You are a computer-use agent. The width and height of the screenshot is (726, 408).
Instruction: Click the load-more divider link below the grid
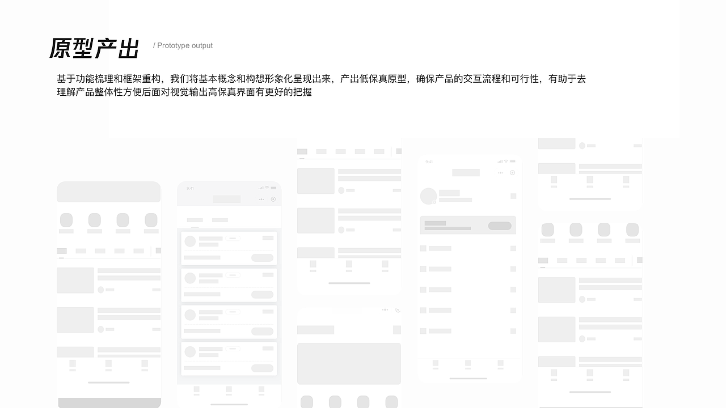(x=349, y=283)
